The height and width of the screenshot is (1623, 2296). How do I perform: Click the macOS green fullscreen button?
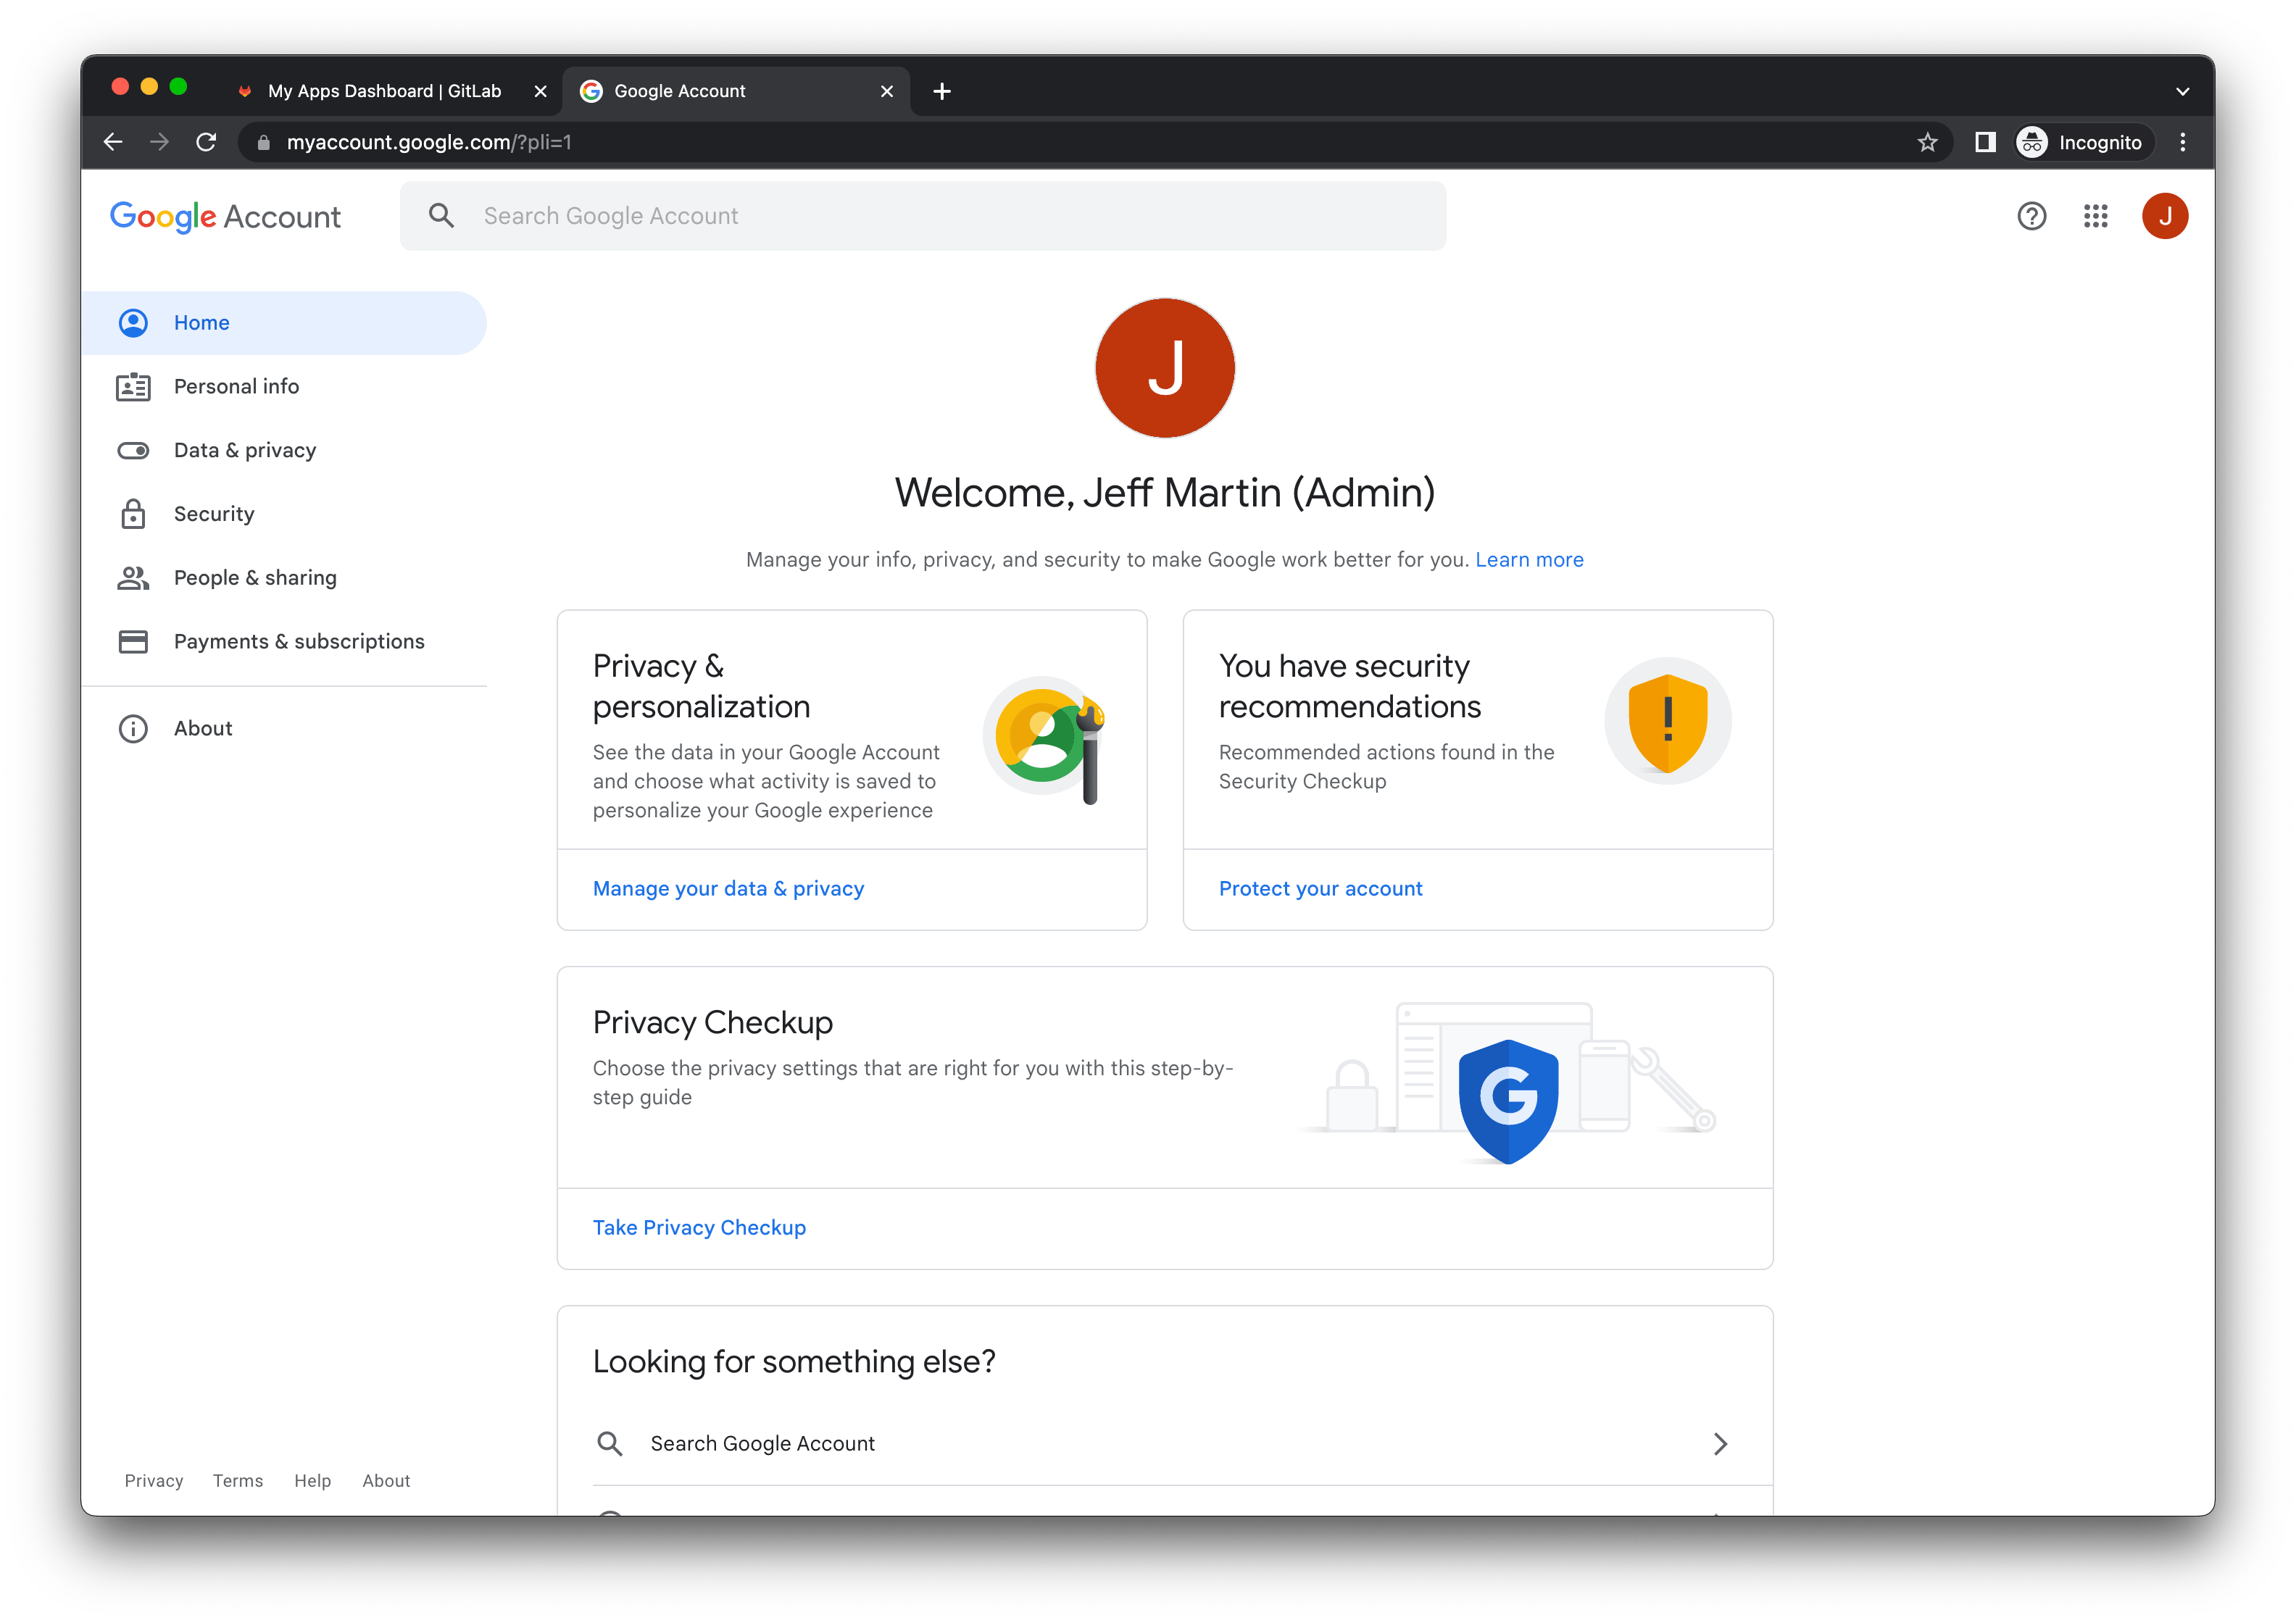point(178,86)
